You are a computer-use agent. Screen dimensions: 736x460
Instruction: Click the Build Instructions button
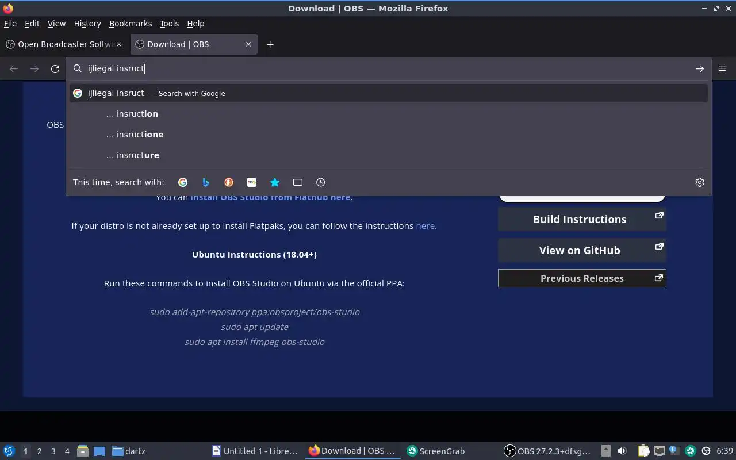[582, 219]
